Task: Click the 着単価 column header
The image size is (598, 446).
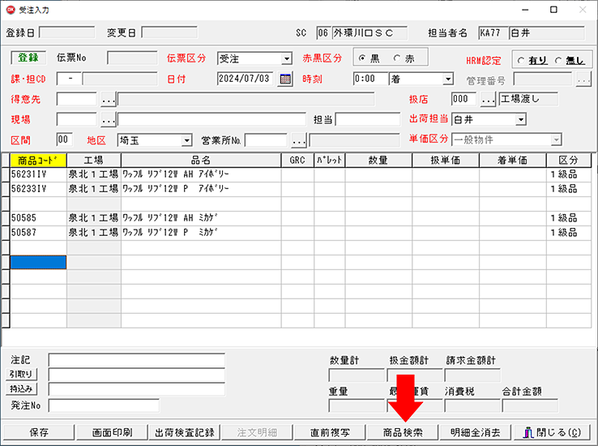Action: coord(513,161)
